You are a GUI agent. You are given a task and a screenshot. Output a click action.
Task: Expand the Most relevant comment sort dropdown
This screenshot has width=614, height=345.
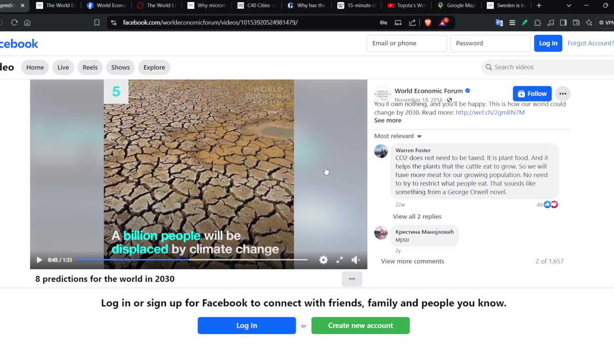point(398,136)
